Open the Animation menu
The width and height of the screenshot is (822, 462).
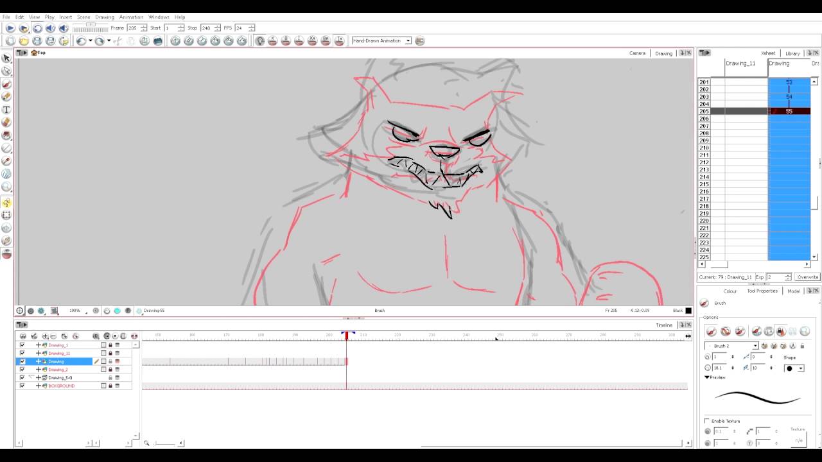click(131, 17)
